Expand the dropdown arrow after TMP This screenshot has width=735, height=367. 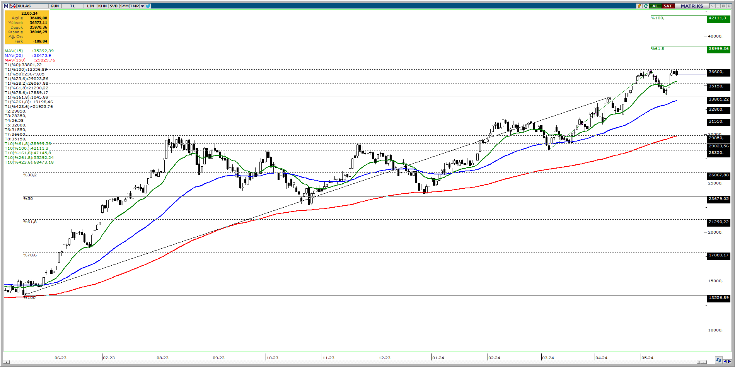142,6
